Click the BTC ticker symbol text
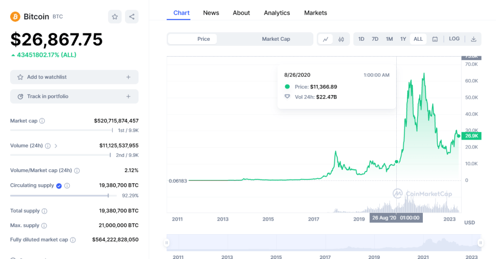Screen dimensions: 496x259 point(58,17)
